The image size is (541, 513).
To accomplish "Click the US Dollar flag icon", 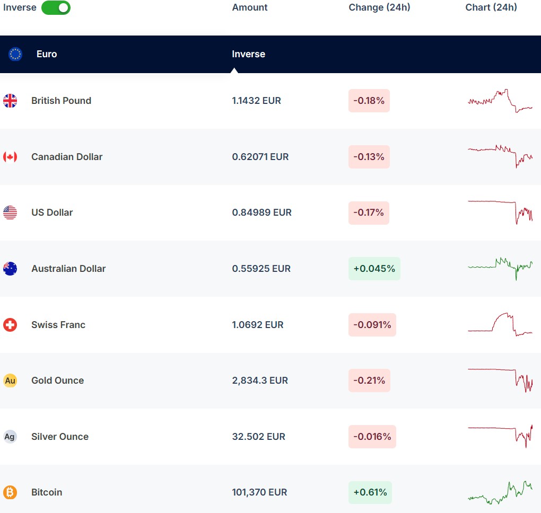I will point(10,213).
